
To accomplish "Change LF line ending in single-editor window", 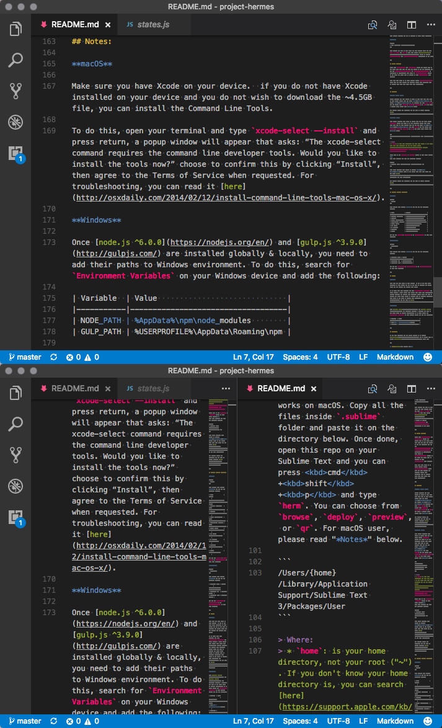I will 363,357.
